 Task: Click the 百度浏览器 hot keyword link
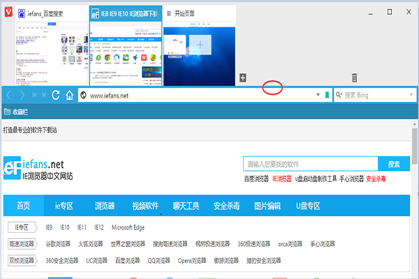tap(256, 179)
